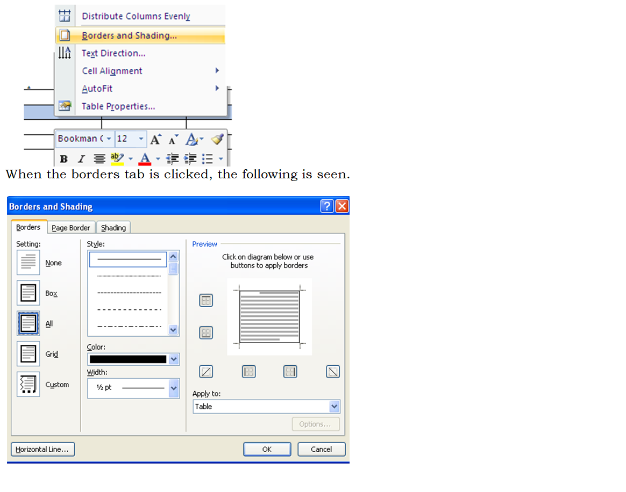The height and width of the screenshot is (492, 626).
Task: Click the Format Painter brush icon
Action: click(217, 140)
